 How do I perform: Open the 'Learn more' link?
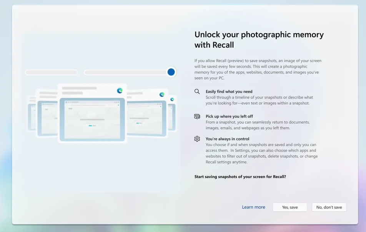click(x=253, y=207)
